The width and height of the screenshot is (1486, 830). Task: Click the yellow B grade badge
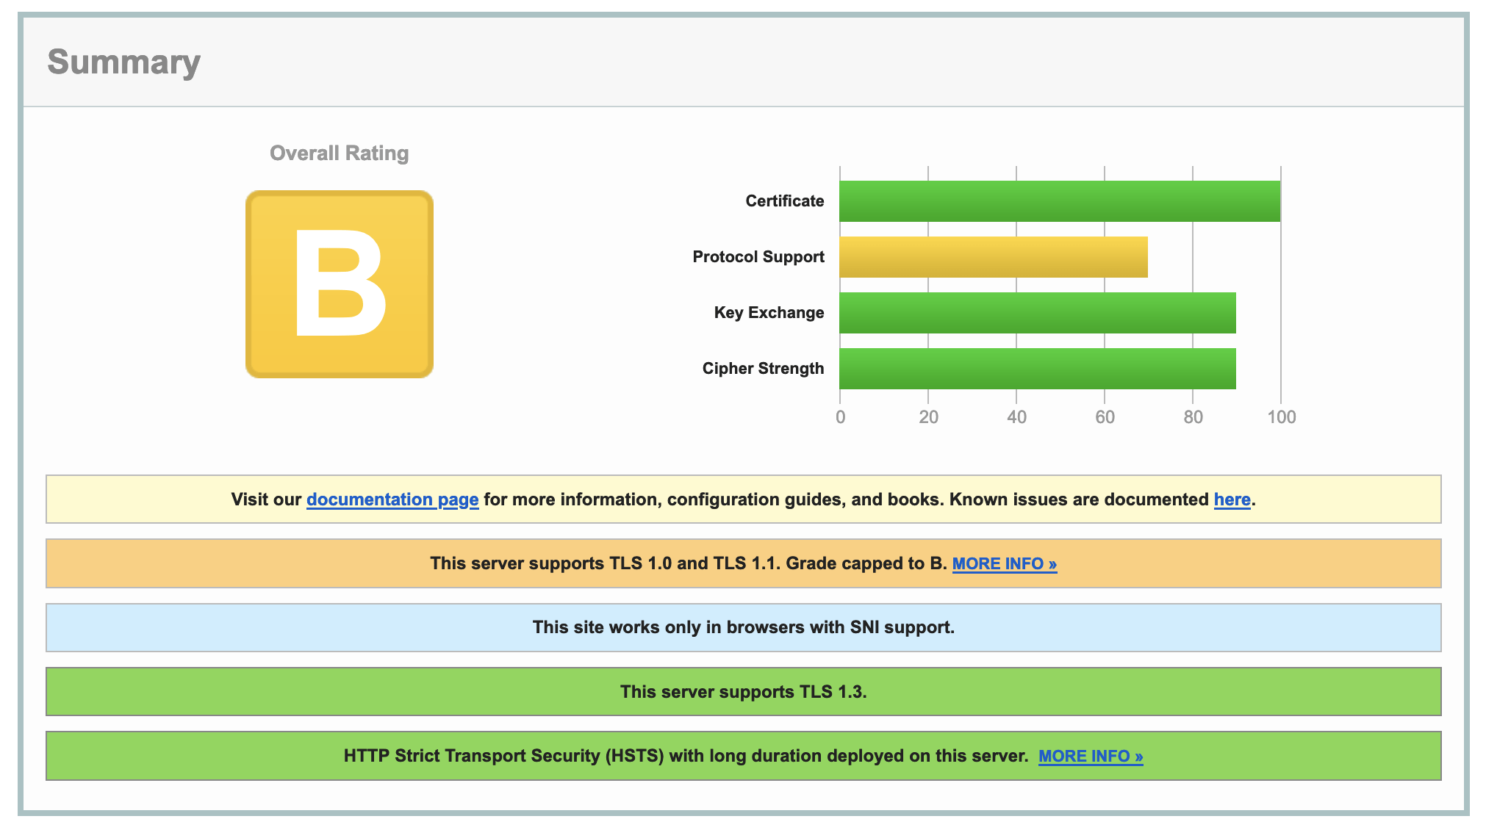pos(339,284)
